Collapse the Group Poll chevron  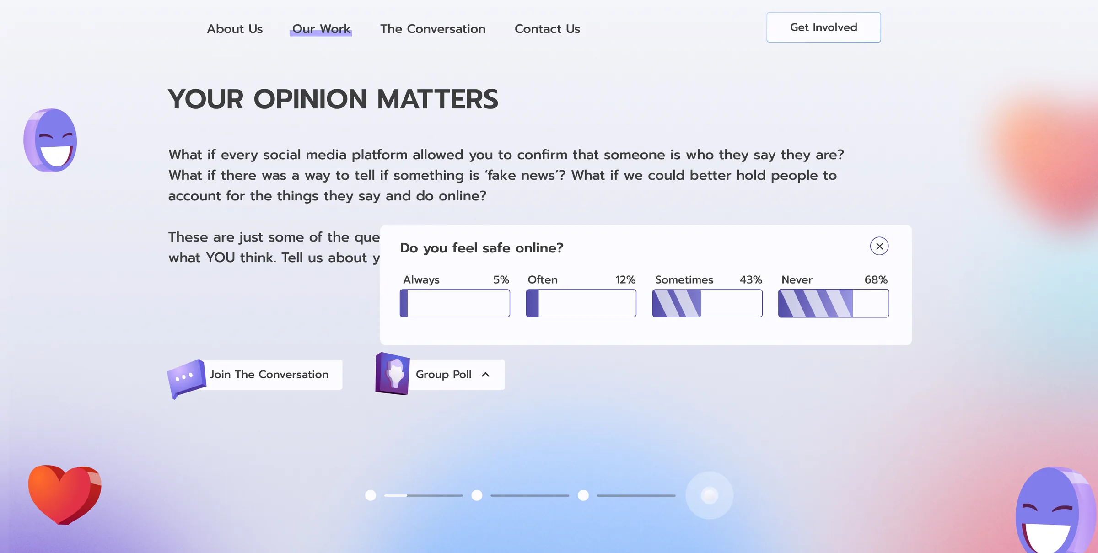tap(485, 375)
